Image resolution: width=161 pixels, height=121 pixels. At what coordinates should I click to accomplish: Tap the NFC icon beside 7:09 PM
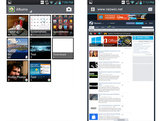click(x=42, y=2)
